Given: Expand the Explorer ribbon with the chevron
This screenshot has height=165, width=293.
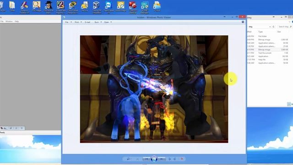Looking at the screenshot, I should tap(289, 22).
